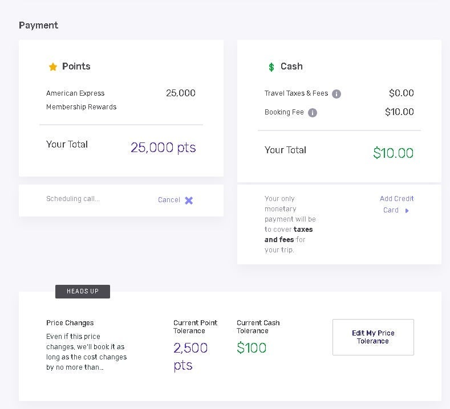The height and width of the screenshot is (409, 450).
Task: Click the green dollar sign Cash icon
Action: 271,67
